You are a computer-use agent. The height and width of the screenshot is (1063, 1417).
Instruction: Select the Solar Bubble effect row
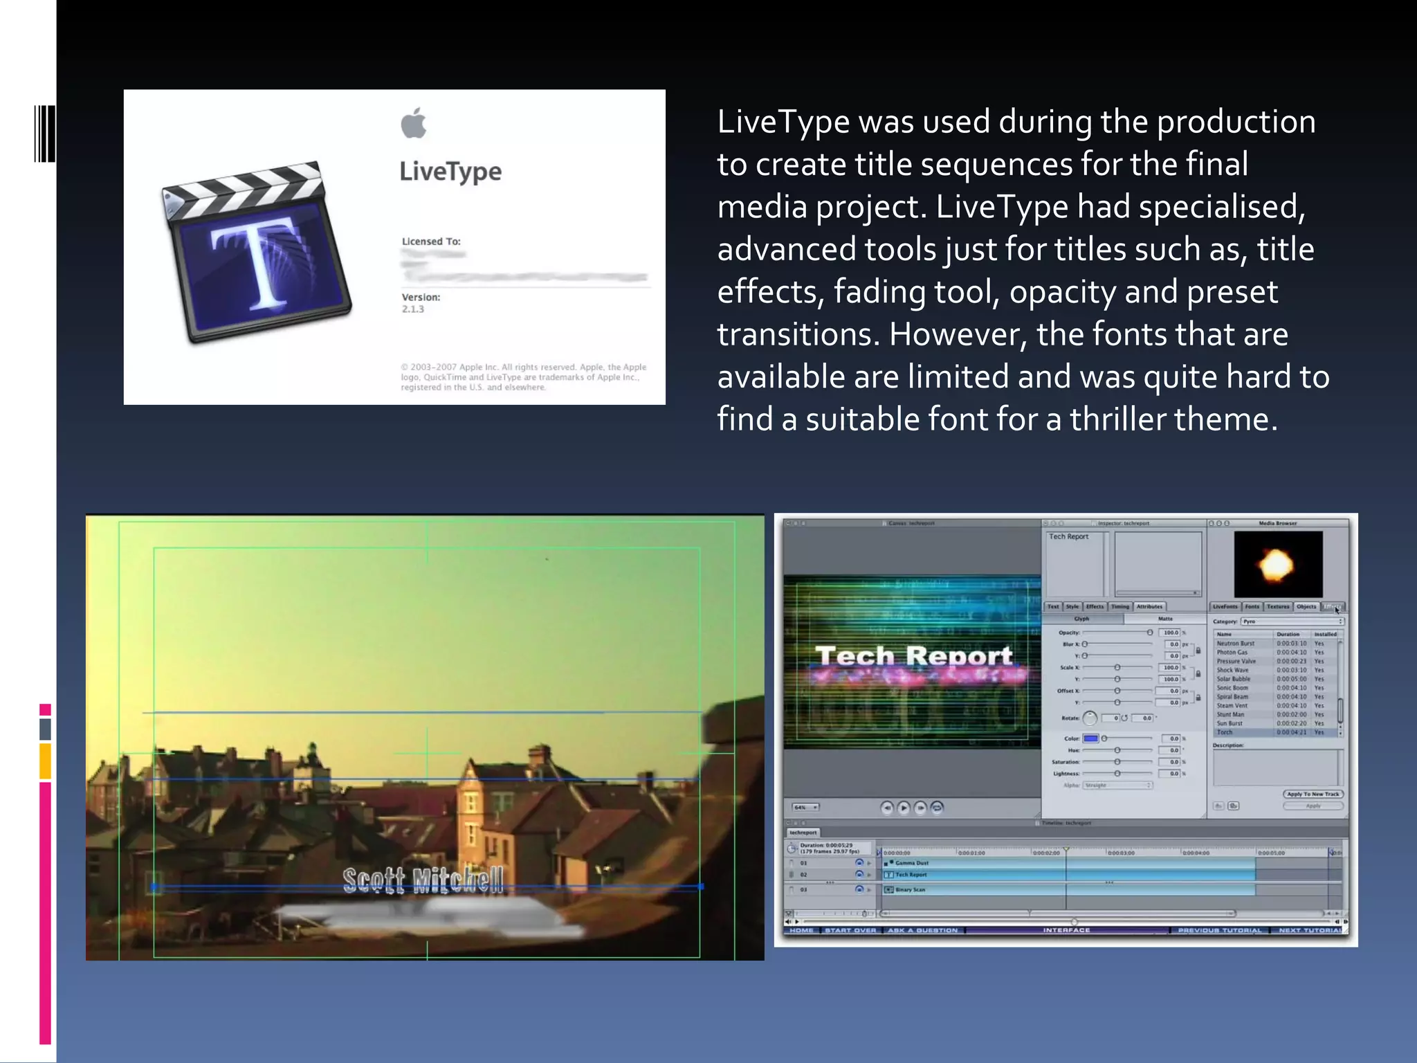(x=1276, y=679)
